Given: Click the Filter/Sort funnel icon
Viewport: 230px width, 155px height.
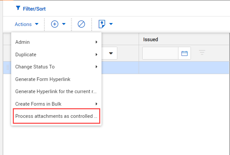Looking at the screenshot, I should (x=18, y=8).
